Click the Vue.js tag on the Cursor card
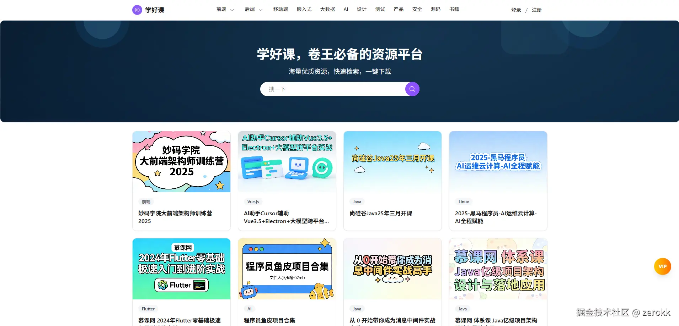The height and width of the screenshot is (326, 679). pyautogui.click(x=253, y=202)
